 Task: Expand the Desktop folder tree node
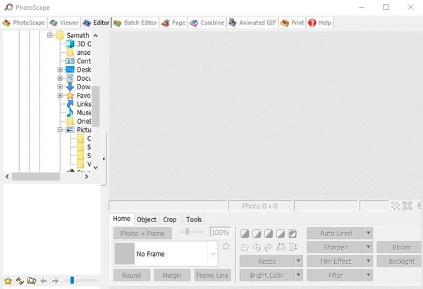[x=61, y=70]
